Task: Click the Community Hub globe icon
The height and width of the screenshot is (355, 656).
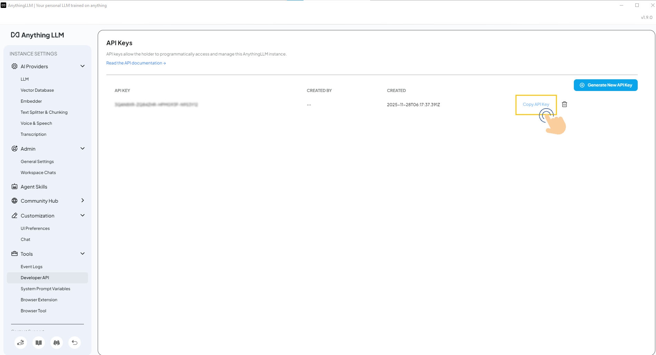Action: 14,201
